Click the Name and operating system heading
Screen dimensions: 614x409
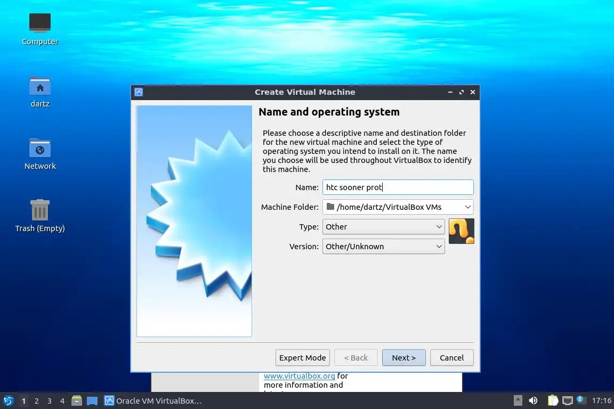329,112
